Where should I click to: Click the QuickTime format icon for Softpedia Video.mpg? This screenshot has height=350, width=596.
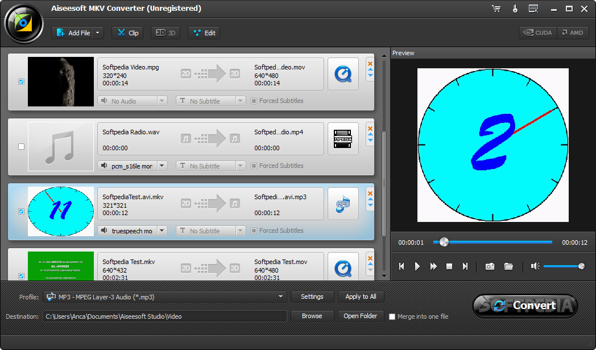tap(343, 74)
